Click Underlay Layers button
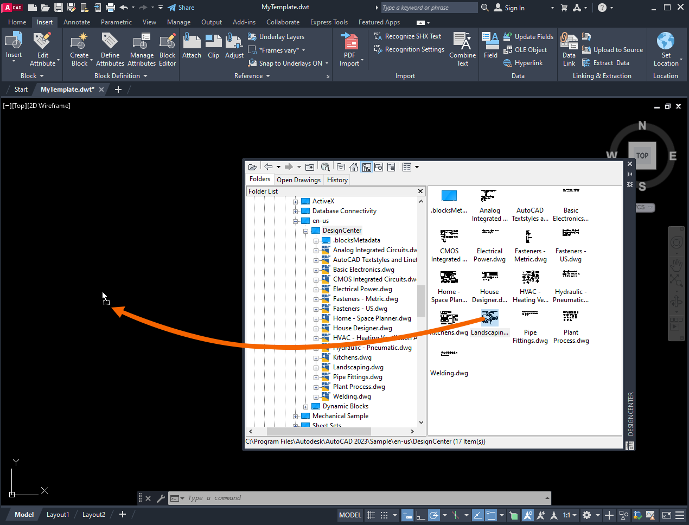 click(276, 37)
